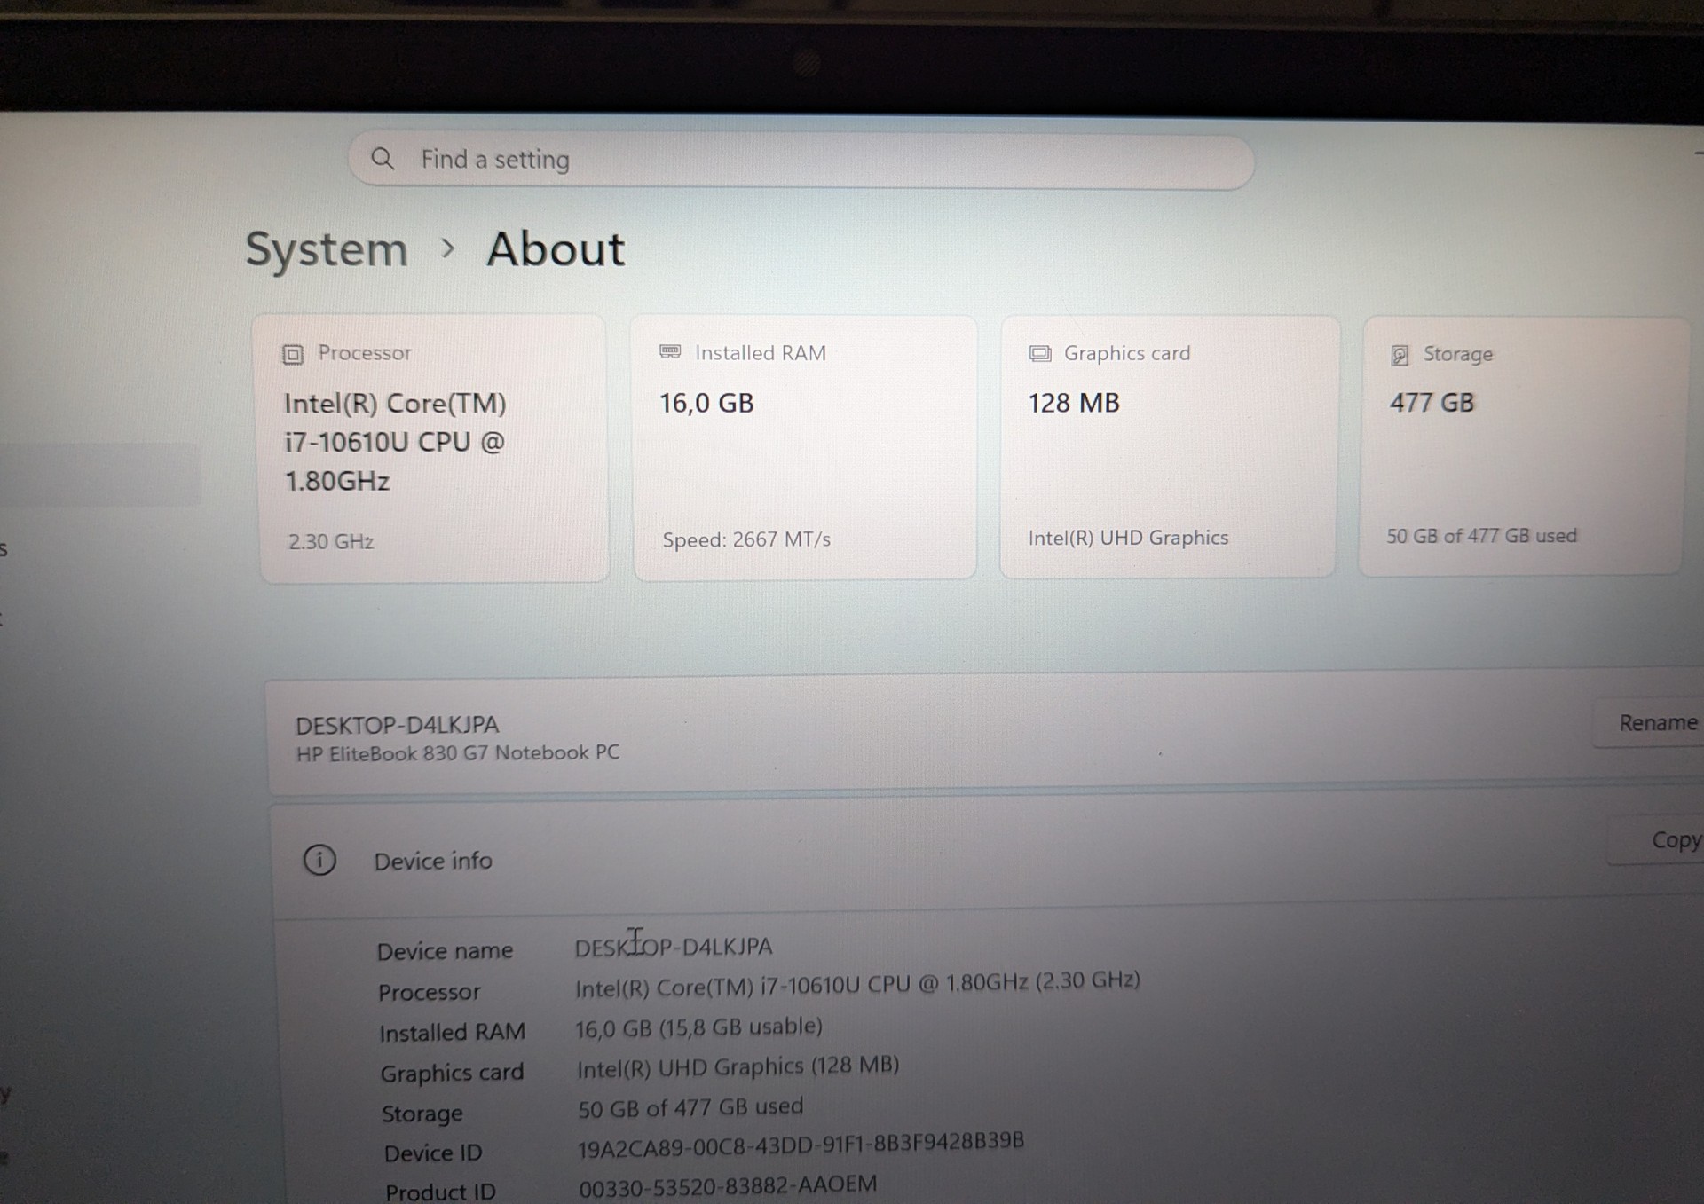This screenshot has width=1704, height=1204.
Task: Click the Product ID value 00330-53520-83882-AAOEM
Action: [x=728, y=1186]
